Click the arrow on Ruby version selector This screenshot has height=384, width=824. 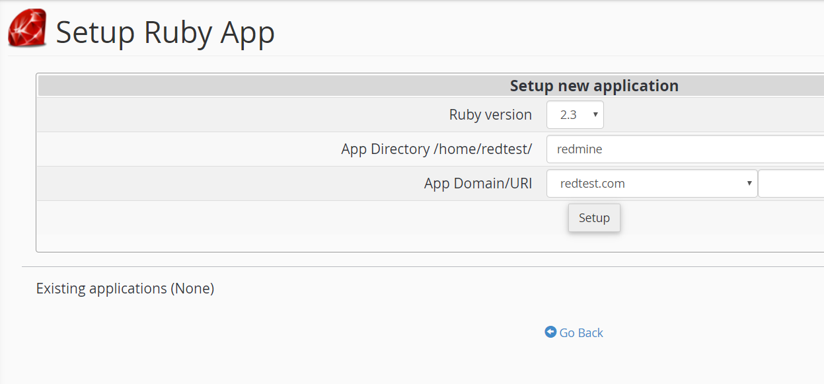[x=595, y=115]
